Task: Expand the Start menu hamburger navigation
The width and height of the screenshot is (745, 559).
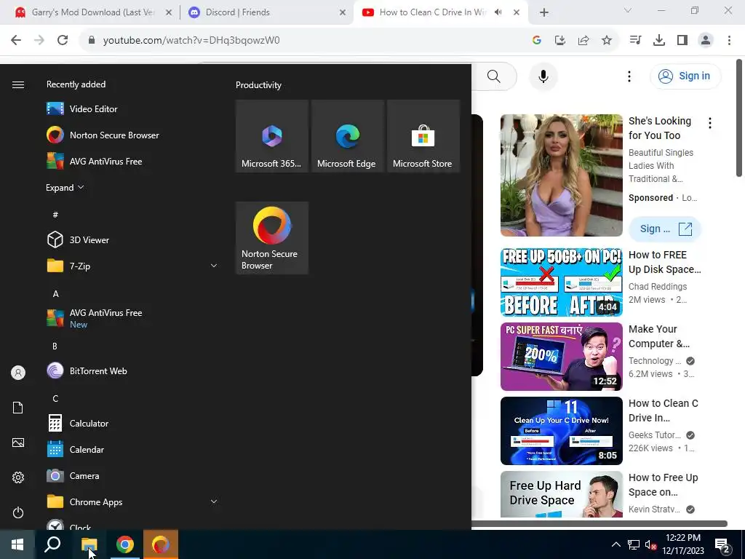Action: [18, 84]
